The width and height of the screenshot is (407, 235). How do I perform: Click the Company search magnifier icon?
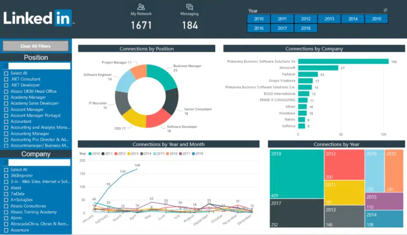(x=6, y=162)
